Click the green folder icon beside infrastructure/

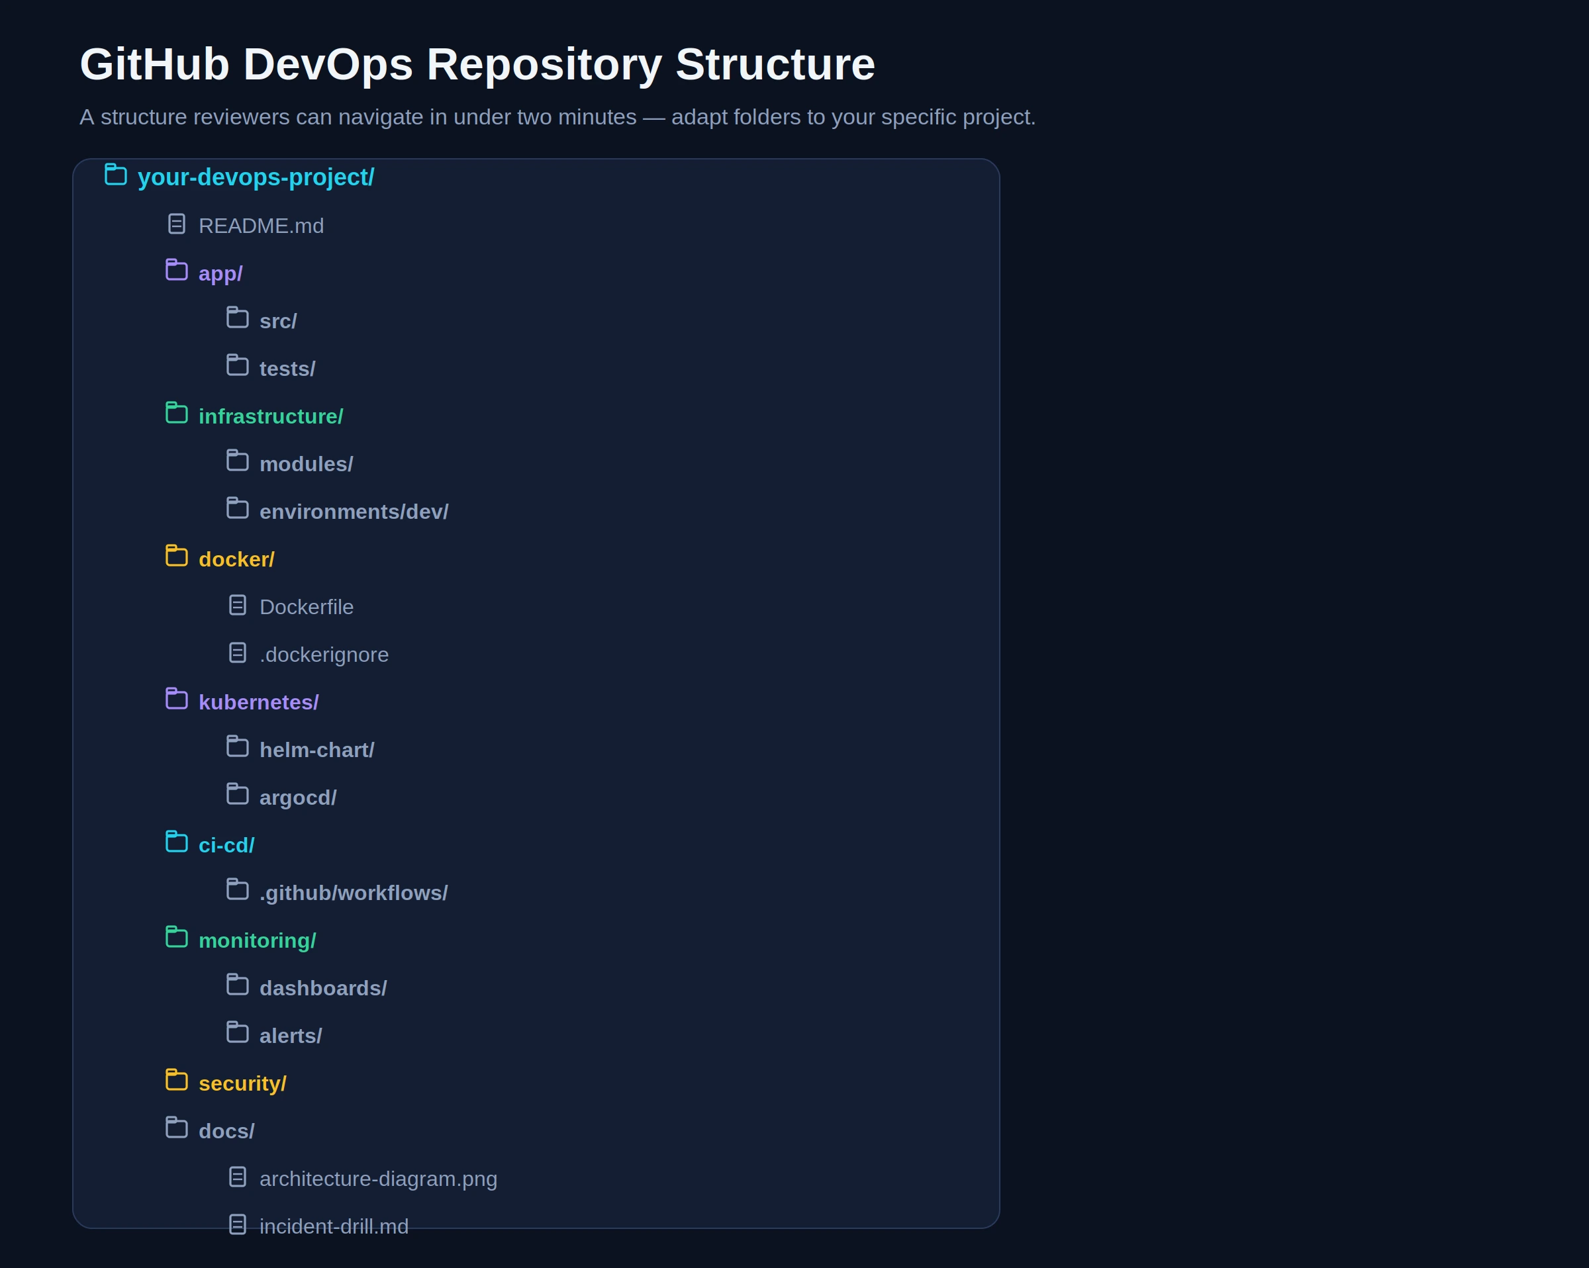pos(176,414)
